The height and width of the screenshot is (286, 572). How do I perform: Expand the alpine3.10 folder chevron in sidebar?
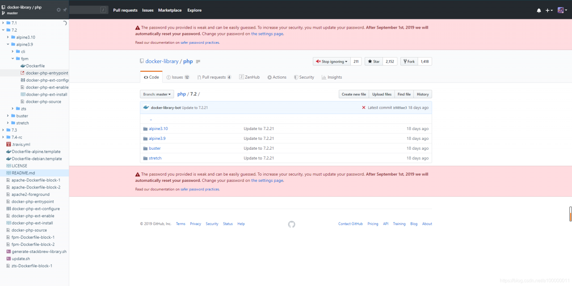pyautogui.click(x=8, y=37)
